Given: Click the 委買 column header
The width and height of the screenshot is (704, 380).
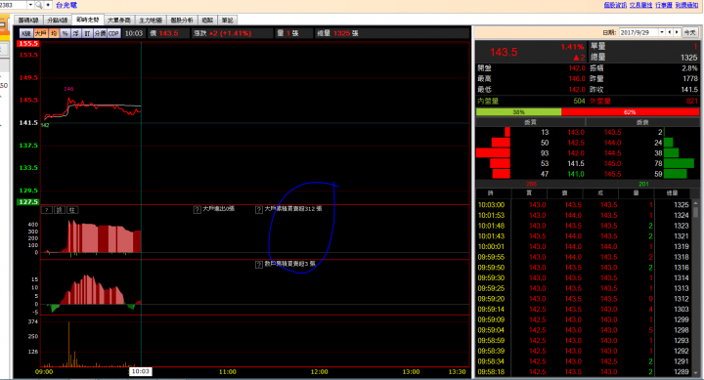Looking at the screenshot, I should click(x=530, y=122).
